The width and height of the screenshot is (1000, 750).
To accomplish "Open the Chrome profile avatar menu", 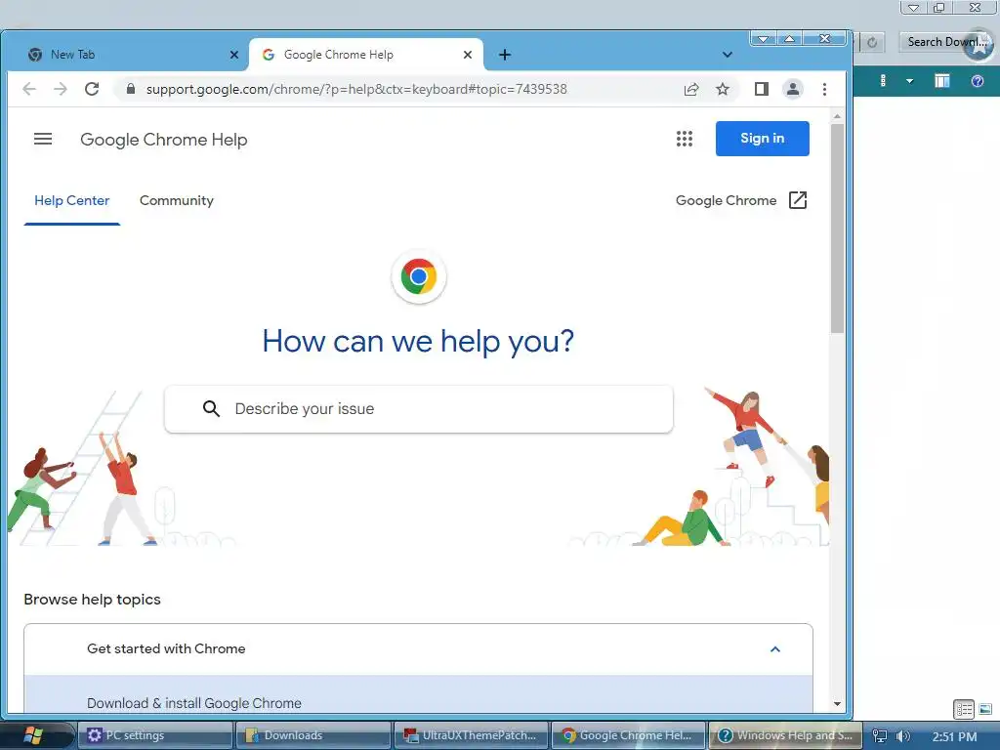I will [x=793, y=89].
